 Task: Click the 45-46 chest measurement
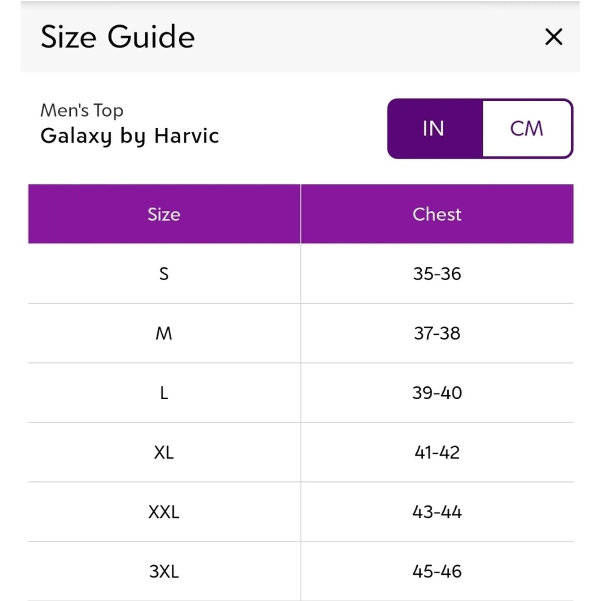[437, 571]
